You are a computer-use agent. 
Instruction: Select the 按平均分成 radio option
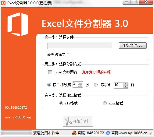pyautogui.click(x=49, y=85)
